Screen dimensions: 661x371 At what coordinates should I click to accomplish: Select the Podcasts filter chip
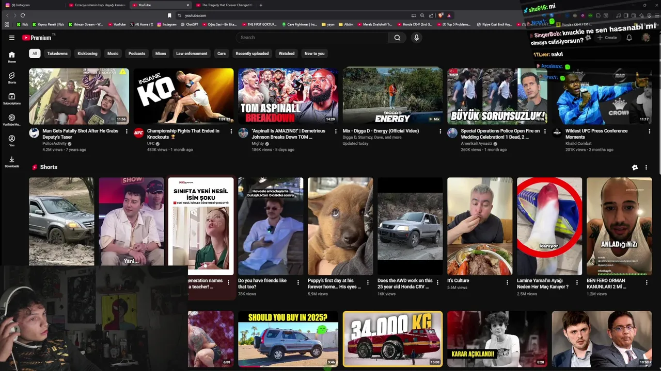coord(137,54)
